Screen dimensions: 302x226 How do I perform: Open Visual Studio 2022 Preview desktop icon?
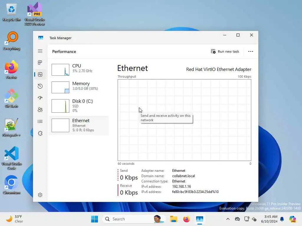click(35, 14)
